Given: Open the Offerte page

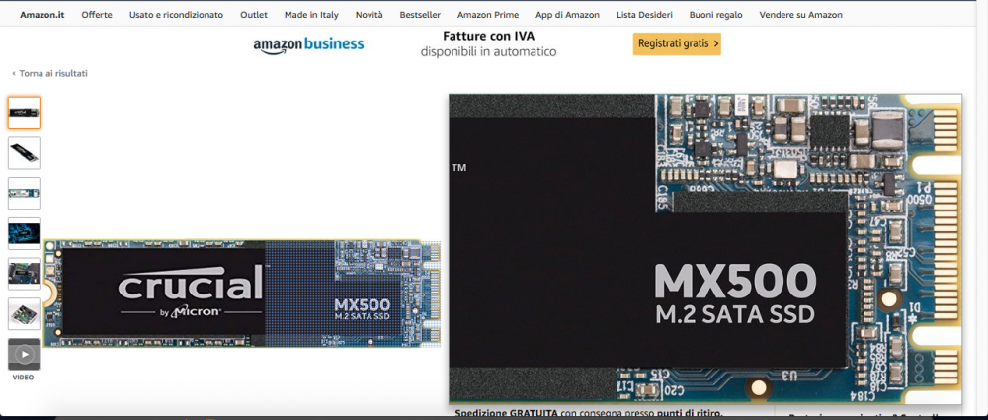Looking at the screenshot, I should (x=97, y=15).
